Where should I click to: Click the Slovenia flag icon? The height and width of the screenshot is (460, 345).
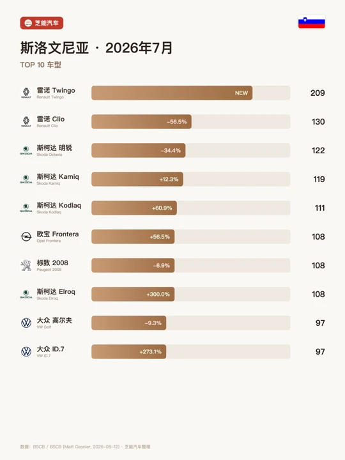coord(312,22)
